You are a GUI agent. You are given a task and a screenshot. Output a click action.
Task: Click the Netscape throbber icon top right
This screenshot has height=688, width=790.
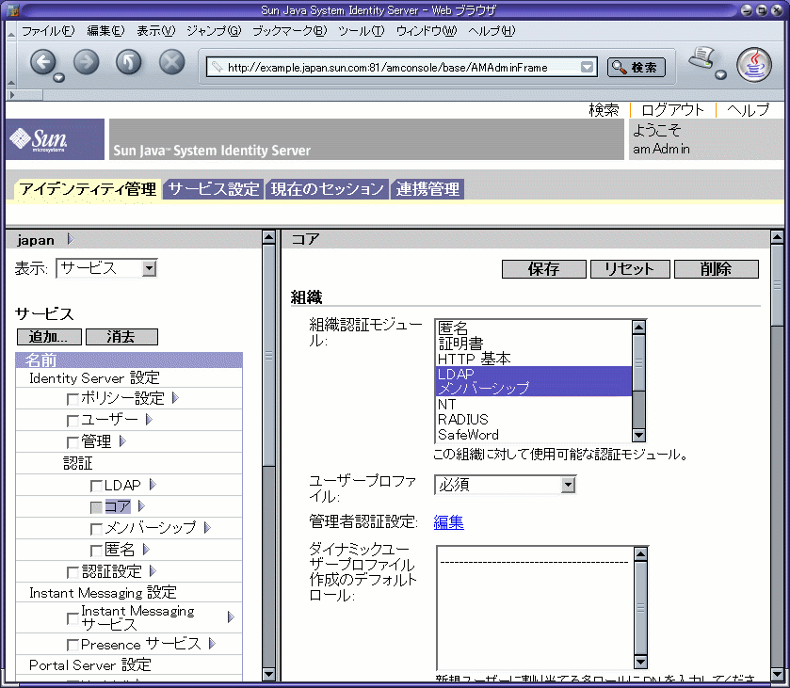[x=754, y=63]
